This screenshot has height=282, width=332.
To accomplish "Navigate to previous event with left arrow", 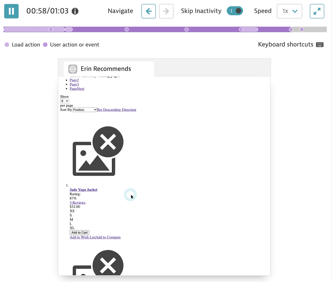I will [149, 11].
